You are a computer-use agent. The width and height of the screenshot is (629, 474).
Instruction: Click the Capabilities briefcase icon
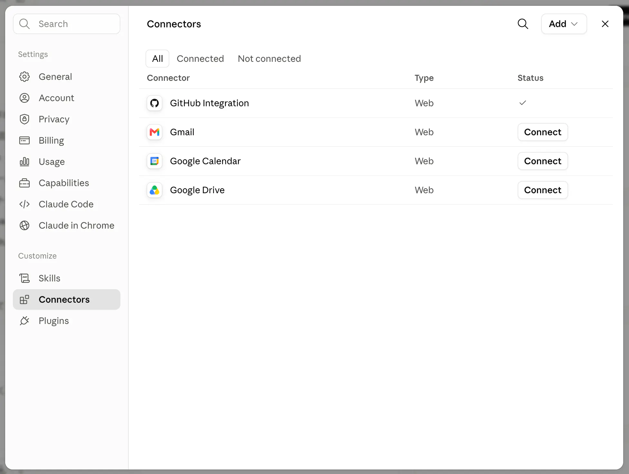click(24, 183)
